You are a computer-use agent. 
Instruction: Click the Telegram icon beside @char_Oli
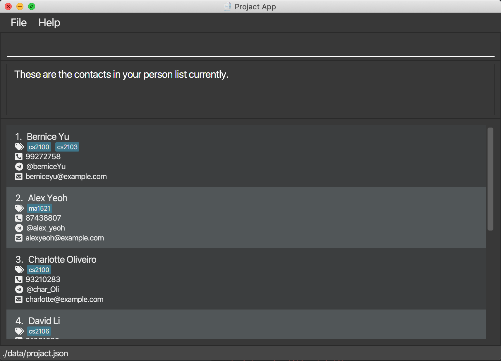click(19, 289)
